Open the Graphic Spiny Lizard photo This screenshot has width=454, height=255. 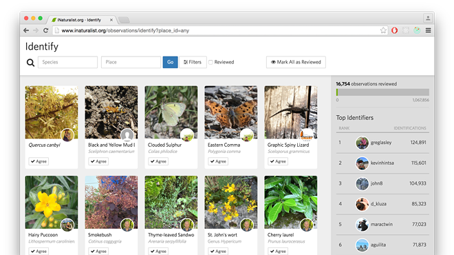[x=291, y=112]
